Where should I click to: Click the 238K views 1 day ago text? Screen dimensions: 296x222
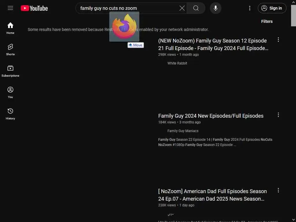pyautogui.click(x=176, y=205)
